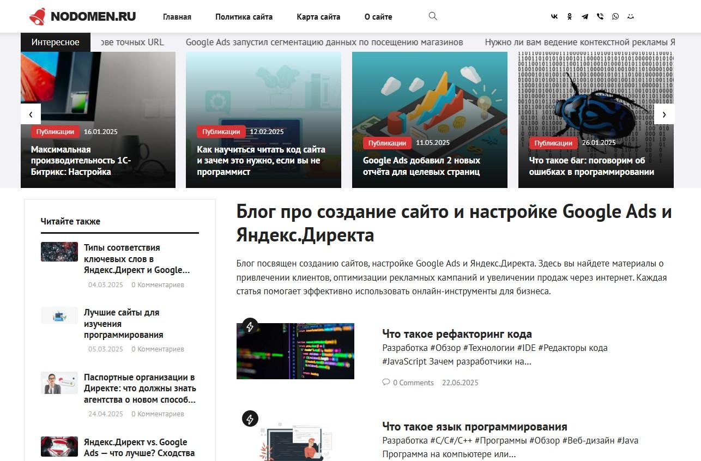Screen dimensions: 701x461
Task: Click the slider previous arrow
Action: [31, 114]
